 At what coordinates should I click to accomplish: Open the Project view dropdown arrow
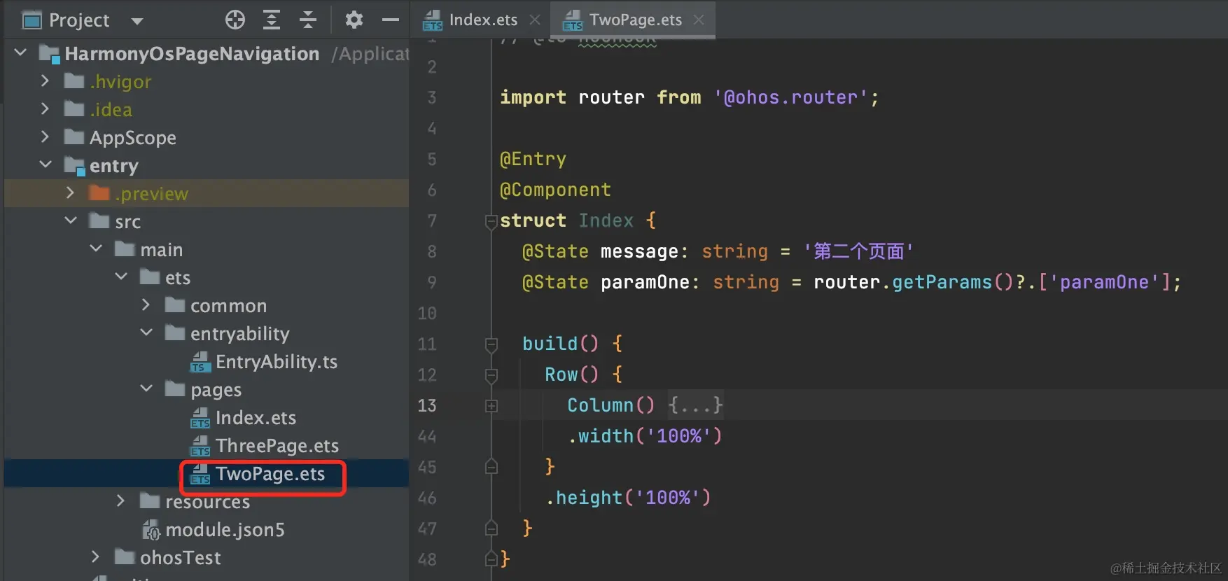coord(137,21)
